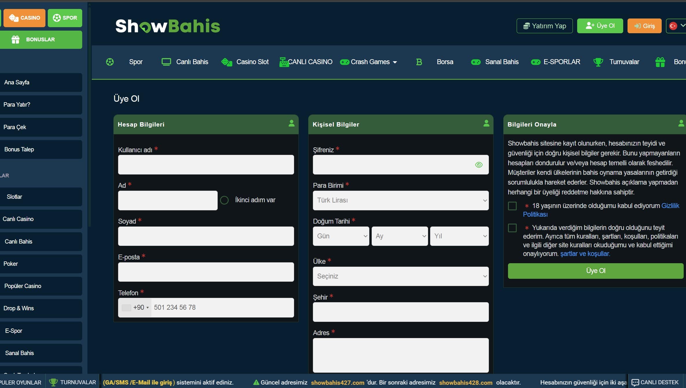Open the showbahis427.com link in the ticker
This screenshot has height=388, width=686.
[x=338, y=383]
